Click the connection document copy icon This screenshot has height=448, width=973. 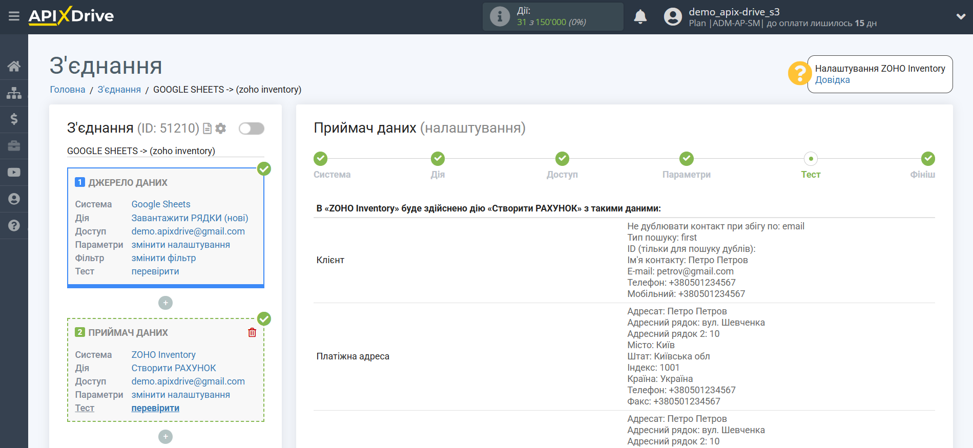[207, 129]
